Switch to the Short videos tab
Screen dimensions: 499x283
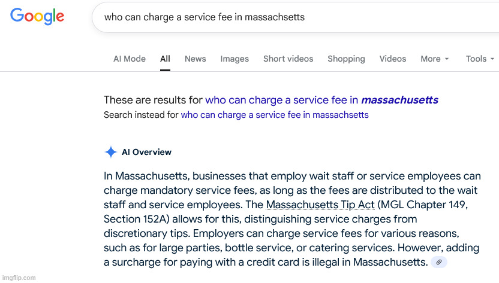288,59
